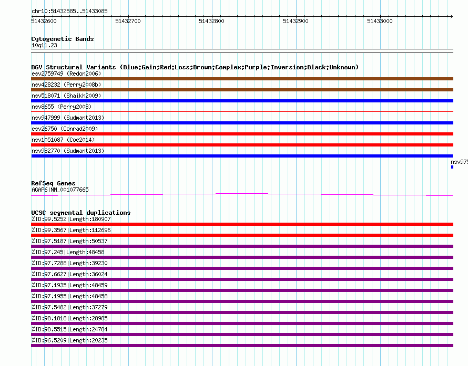
Task: Click the %ID:97.6627|Length:36024 label
Action: (69, 274)
